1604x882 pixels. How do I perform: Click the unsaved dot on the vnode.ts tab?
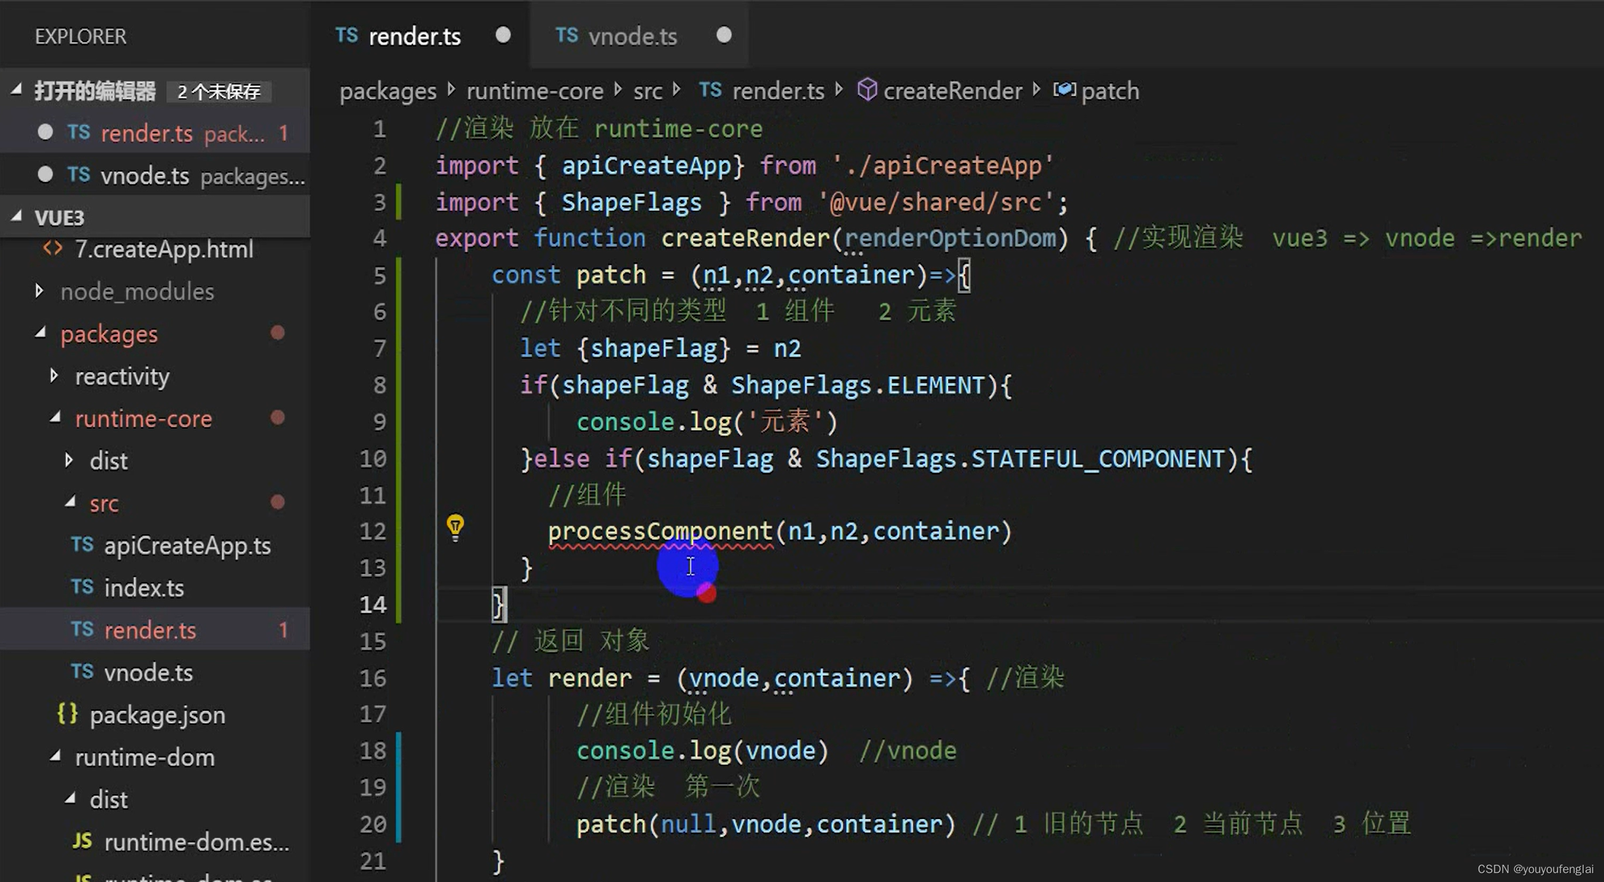(723, 35)
